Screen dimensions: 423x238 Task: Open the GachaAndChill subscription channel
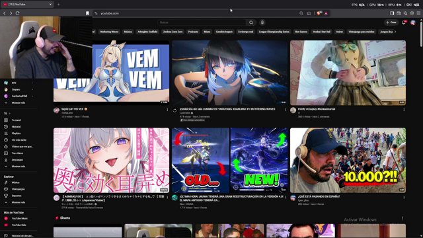click(x=19, y=96)
